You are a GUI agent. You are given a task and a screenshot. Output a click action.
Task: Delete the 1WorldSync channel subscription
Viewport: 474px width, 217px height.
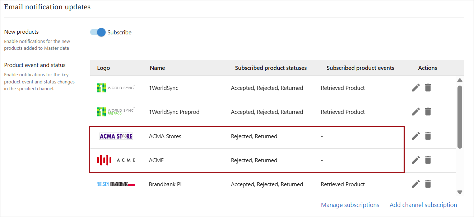[x=428, y=88]
